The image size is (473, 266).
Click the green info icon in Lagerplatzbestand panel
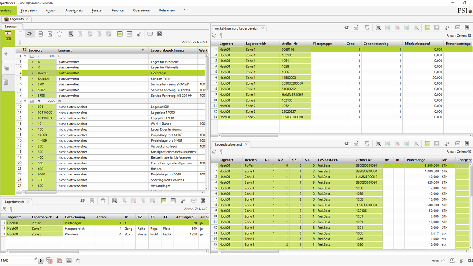pyautogui.click(x=221, y=151)
